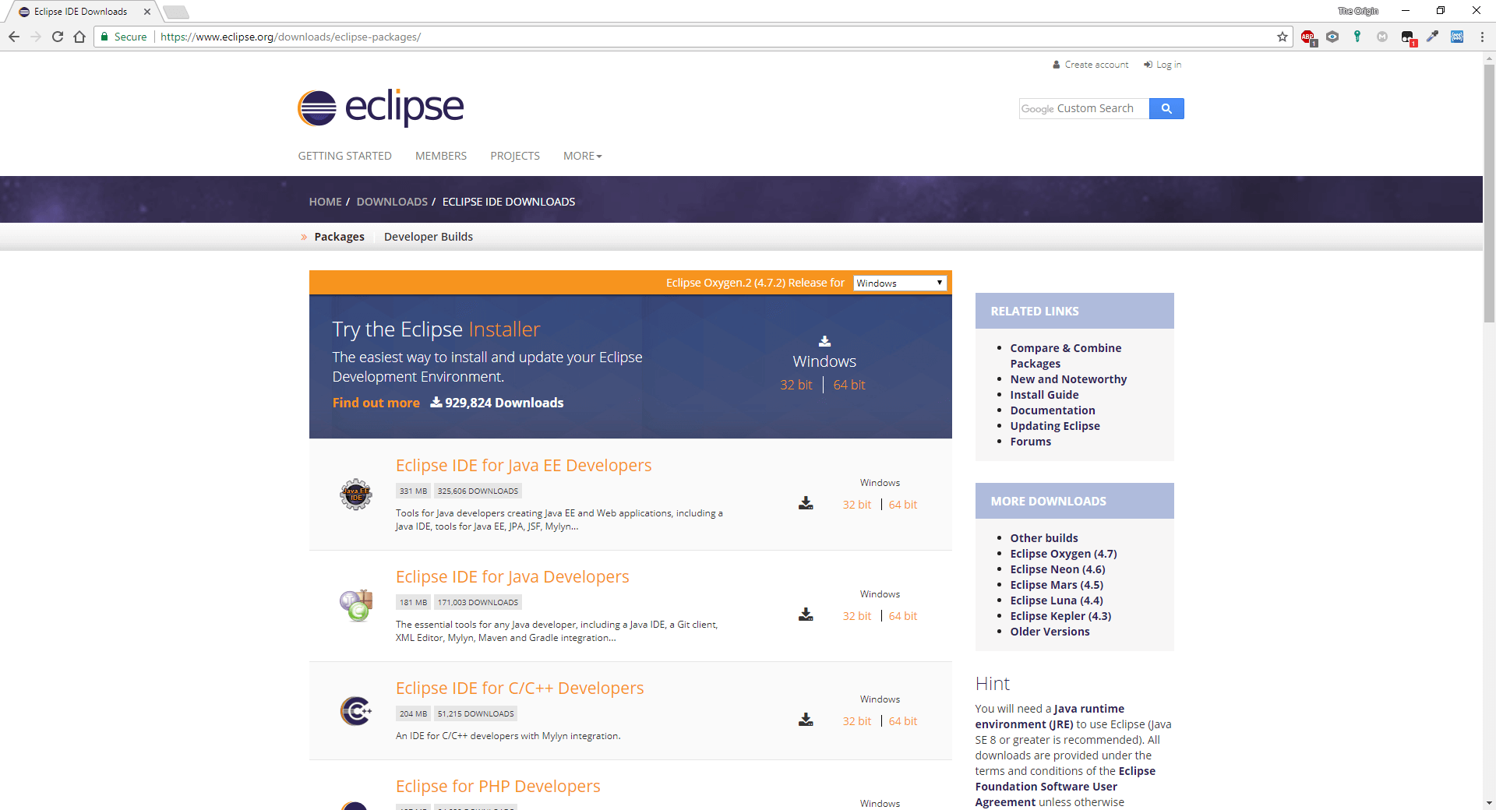Viewport: 1496px width, 810px height.
Task: Bookmark this page with the star icon
Action: tap(1283, 37)
